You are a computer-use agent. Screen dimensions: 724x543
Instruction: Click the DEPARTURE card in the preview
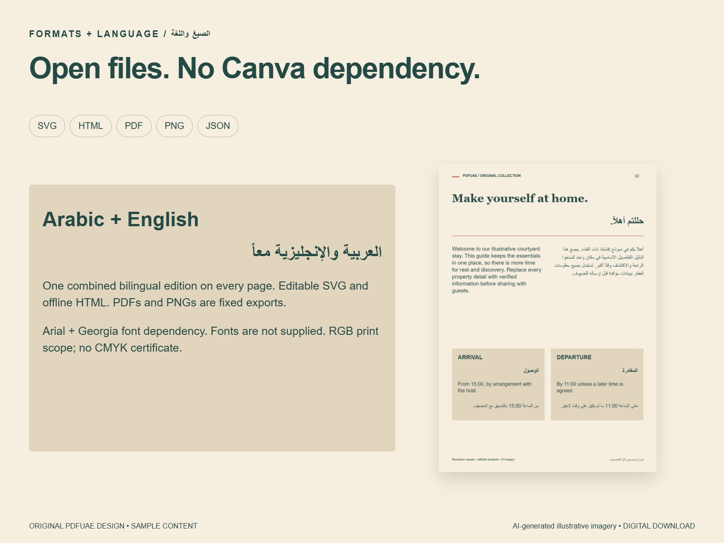(597, 384)
